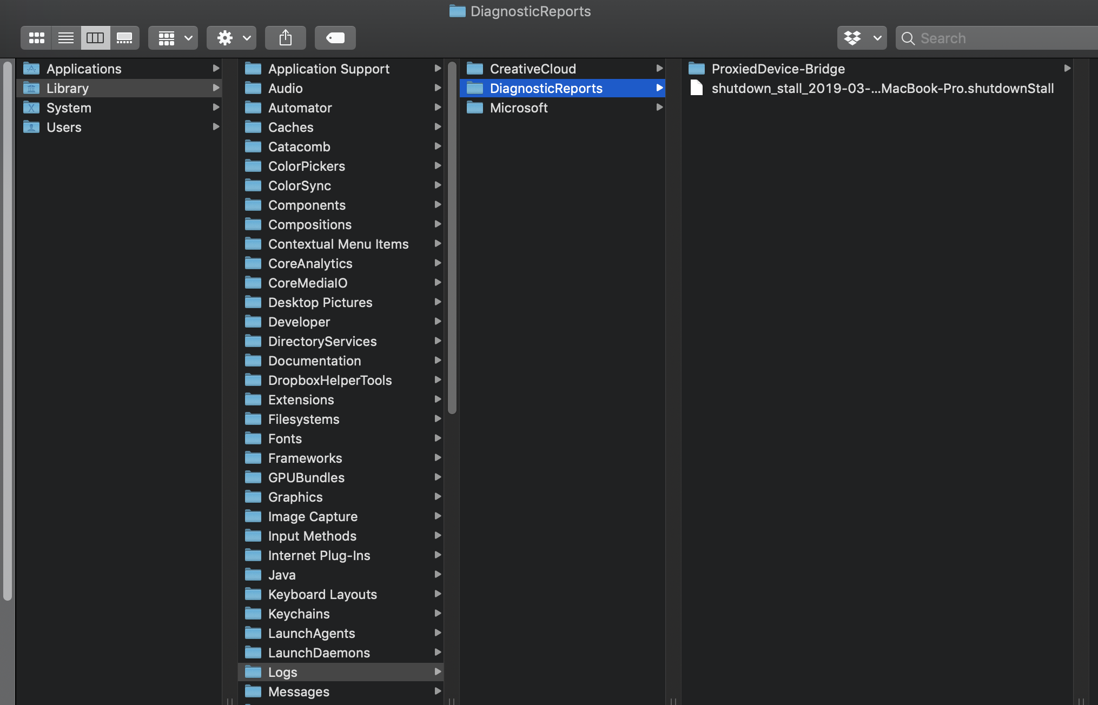Click the Share toolbar icon

click(x=286, y=38)
